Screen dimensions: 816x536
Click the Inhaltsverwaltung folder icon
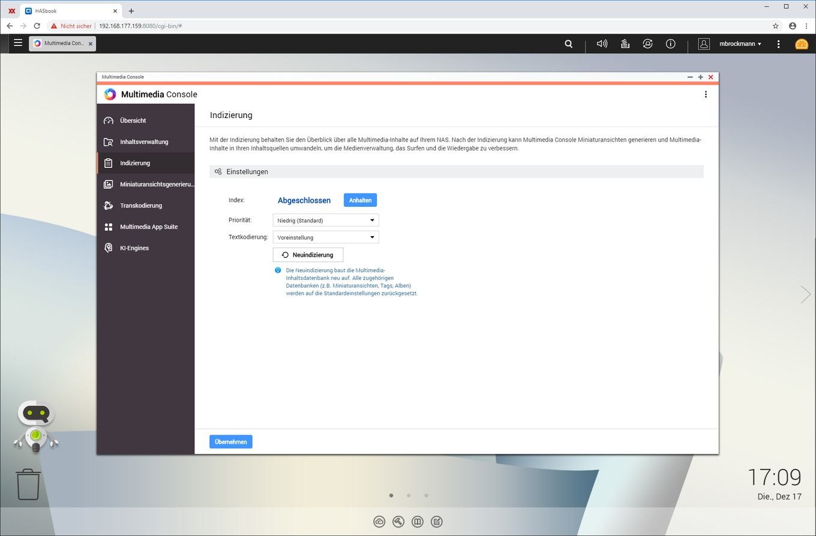(x=109, y=142)
